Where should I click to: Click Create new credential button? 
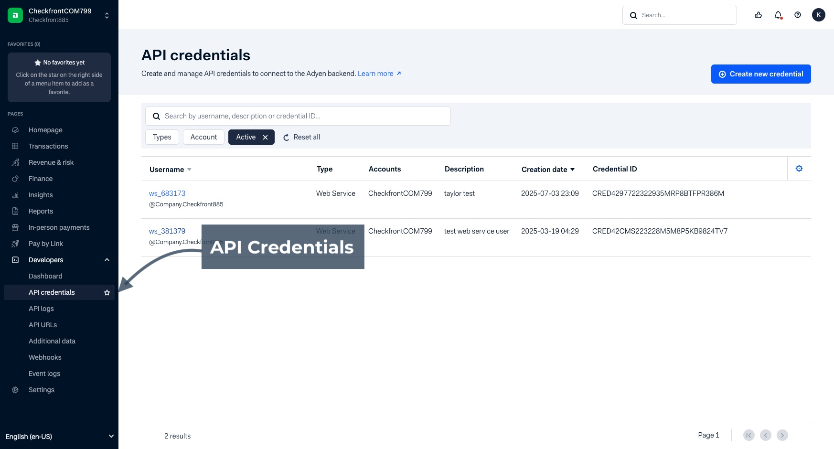point(761,74)
